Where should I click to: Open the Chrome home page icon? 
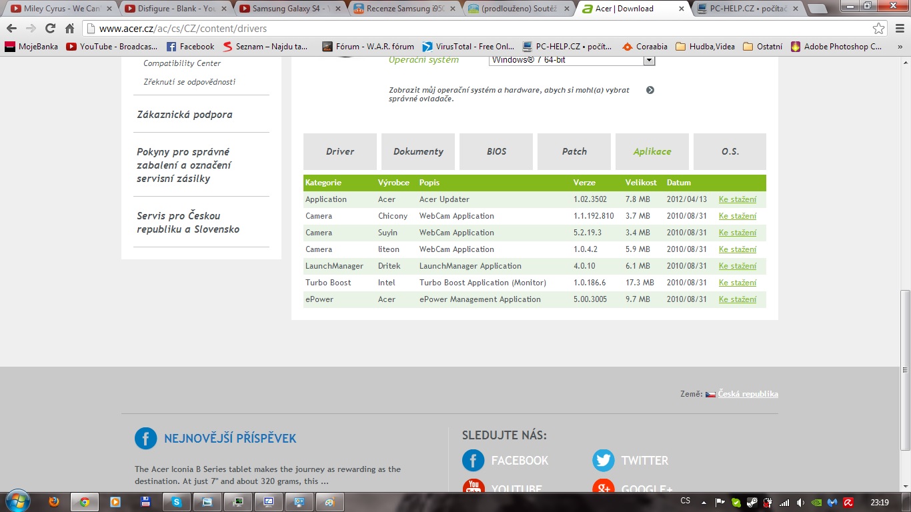69,29
